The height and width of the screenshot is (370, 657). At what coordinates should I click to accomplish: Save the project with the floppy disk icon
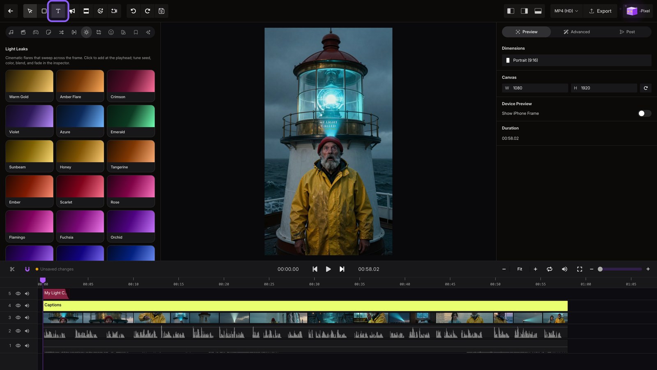(161, 11)
